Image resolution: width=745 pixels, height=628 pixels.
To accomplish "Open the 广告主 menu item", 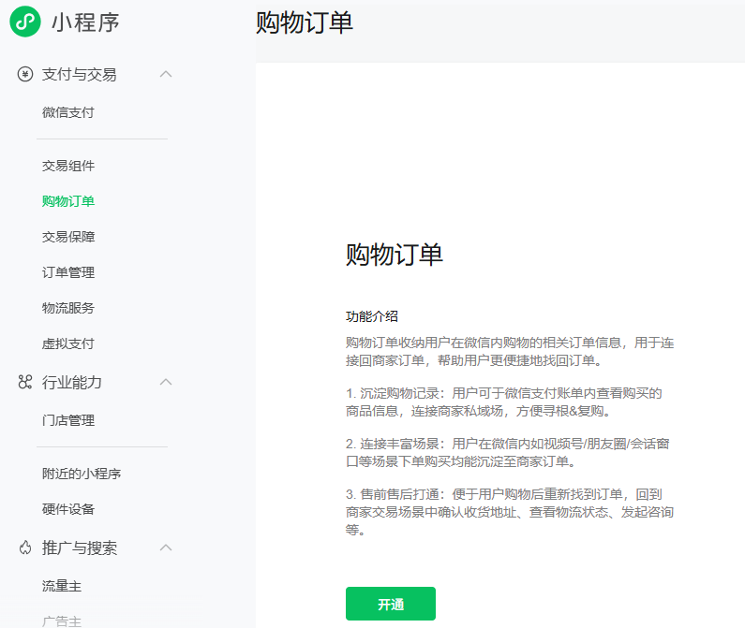I will click(x=62, y=621).
